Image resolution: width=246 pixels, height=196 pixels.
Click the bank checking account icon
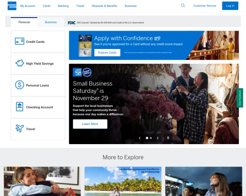pos(20,107)
